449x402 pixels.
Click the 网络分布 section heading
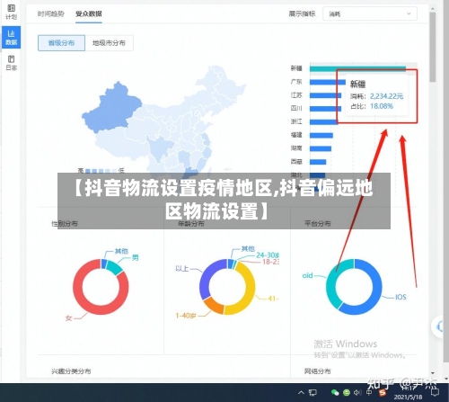click(317, 371)
